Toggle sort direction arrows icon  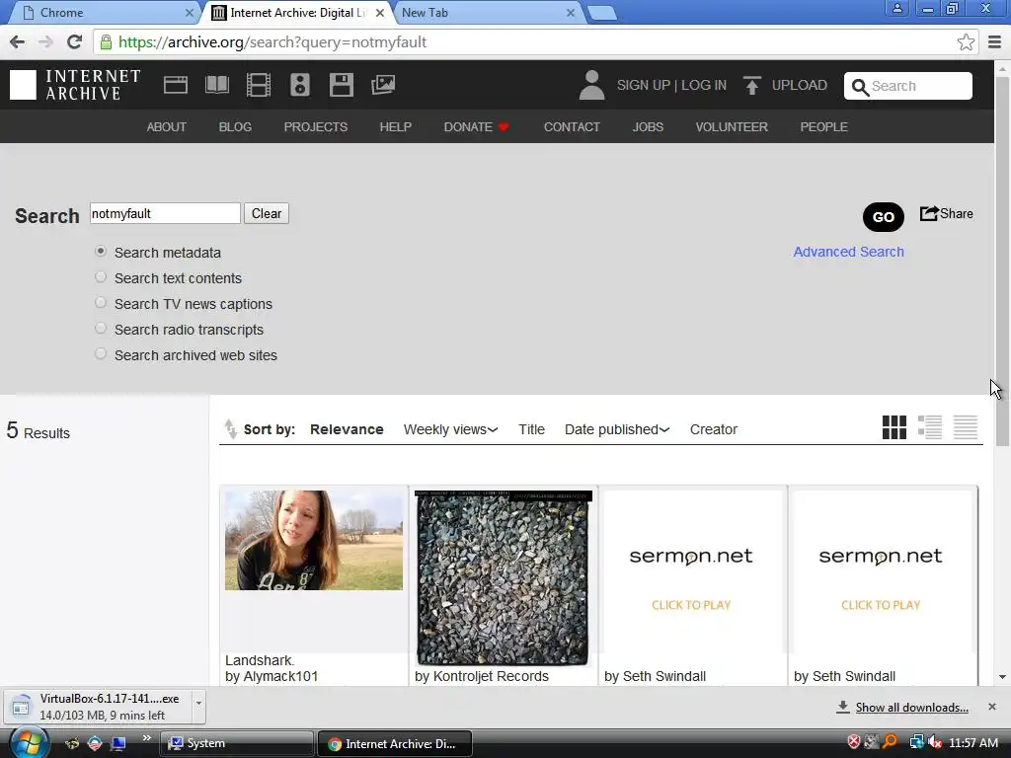(230, 428)
